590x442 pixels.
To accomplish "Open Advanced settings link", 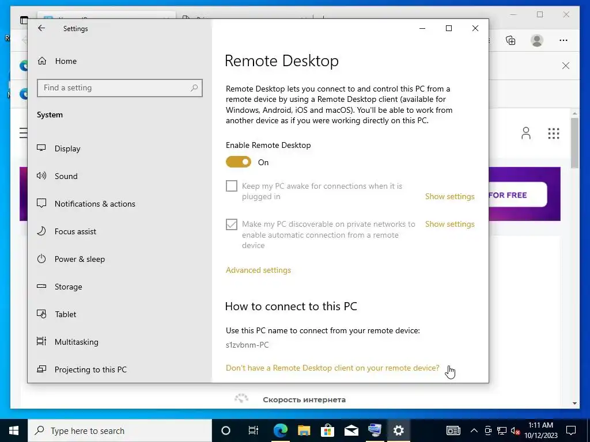I will [258, 270].
